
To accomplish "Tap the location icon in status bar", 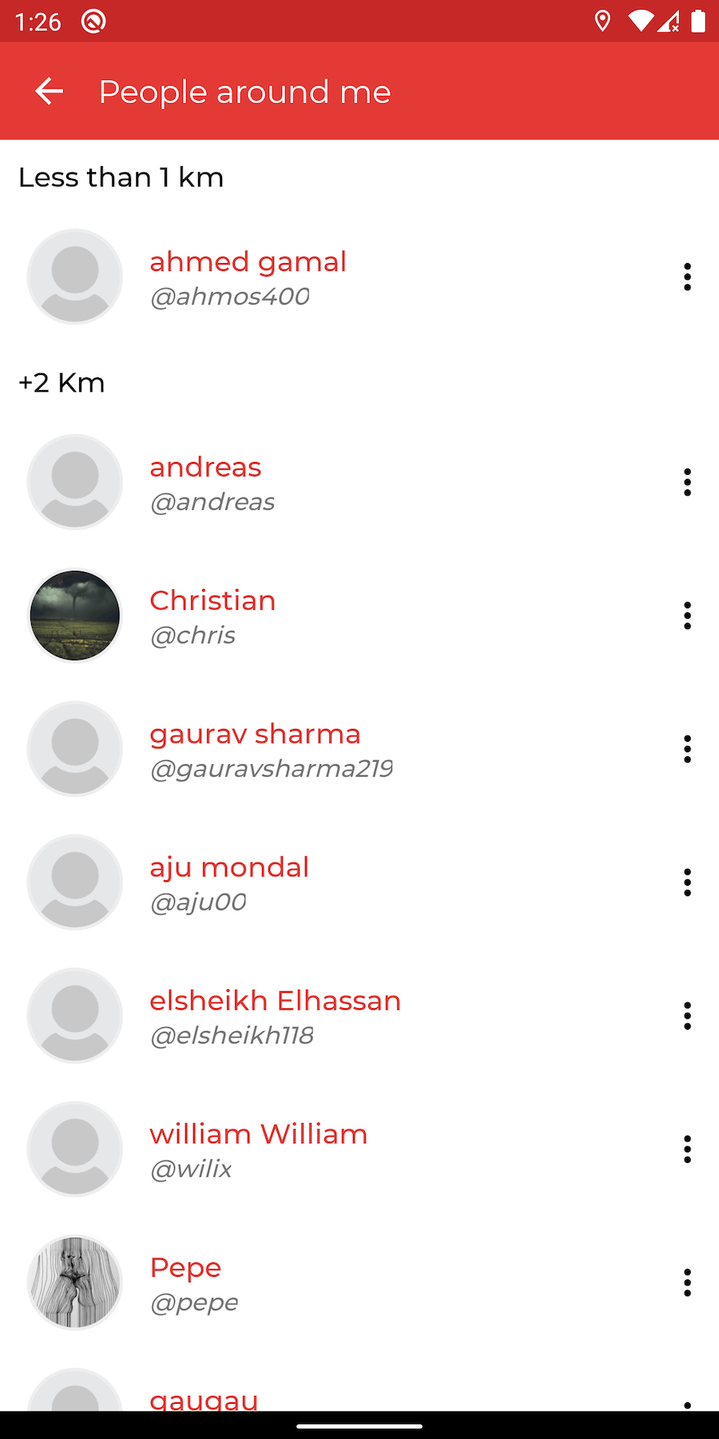I will pos(602,21).
